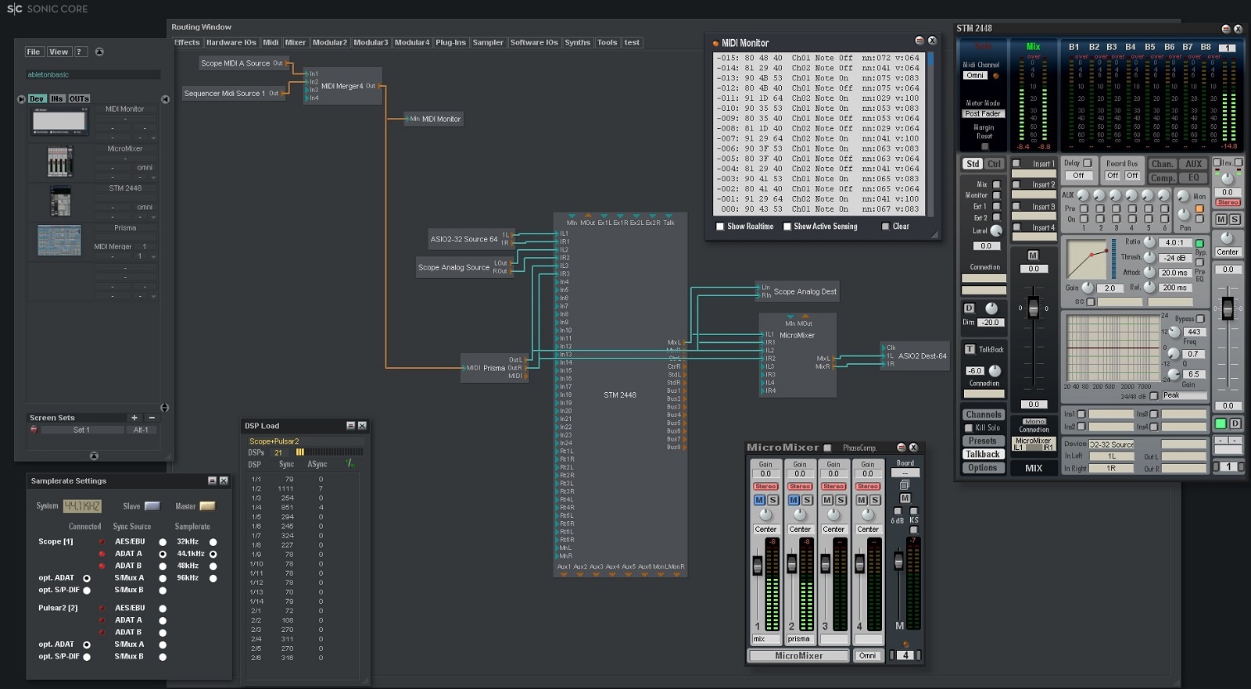1251x689 pixels.
Task: Click the red icon next to Set 1
Action: pos(34,430)
